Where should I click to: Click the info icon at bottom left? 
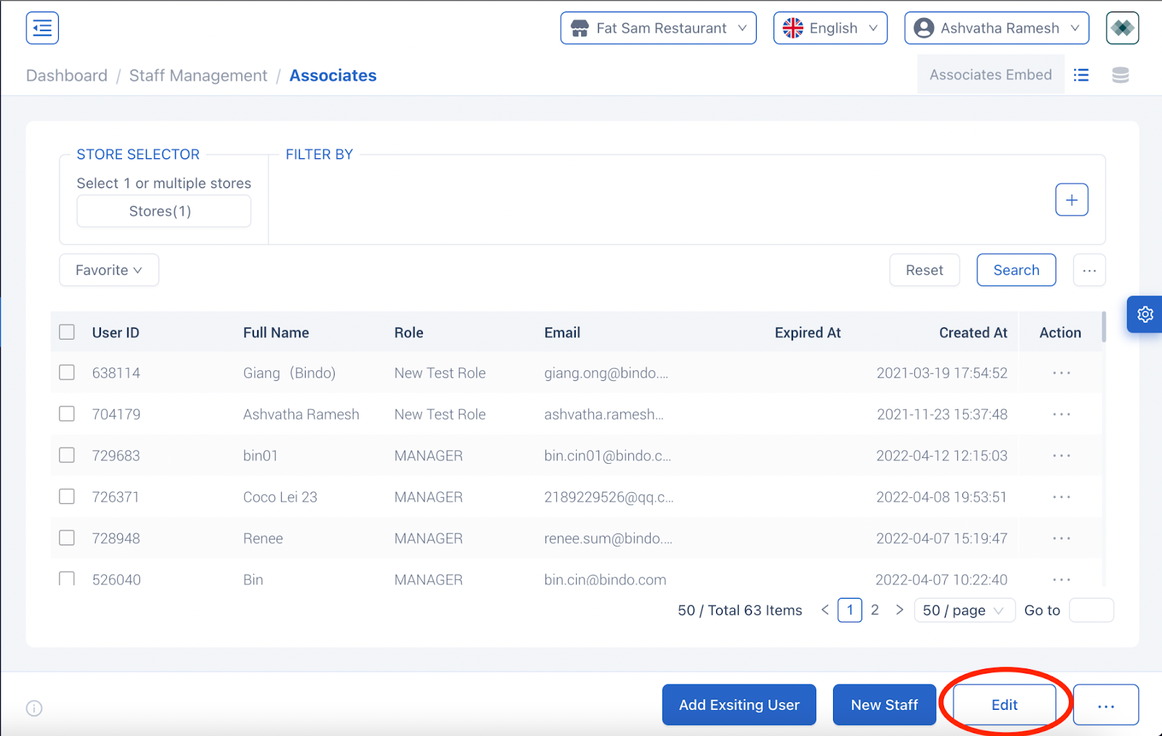[34, 708]
